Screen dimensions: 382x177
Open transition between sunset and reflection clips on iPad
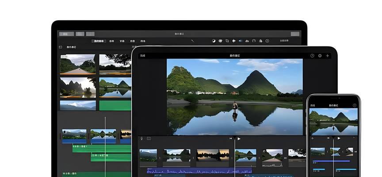pyautogui.click(x=232, y=158)
